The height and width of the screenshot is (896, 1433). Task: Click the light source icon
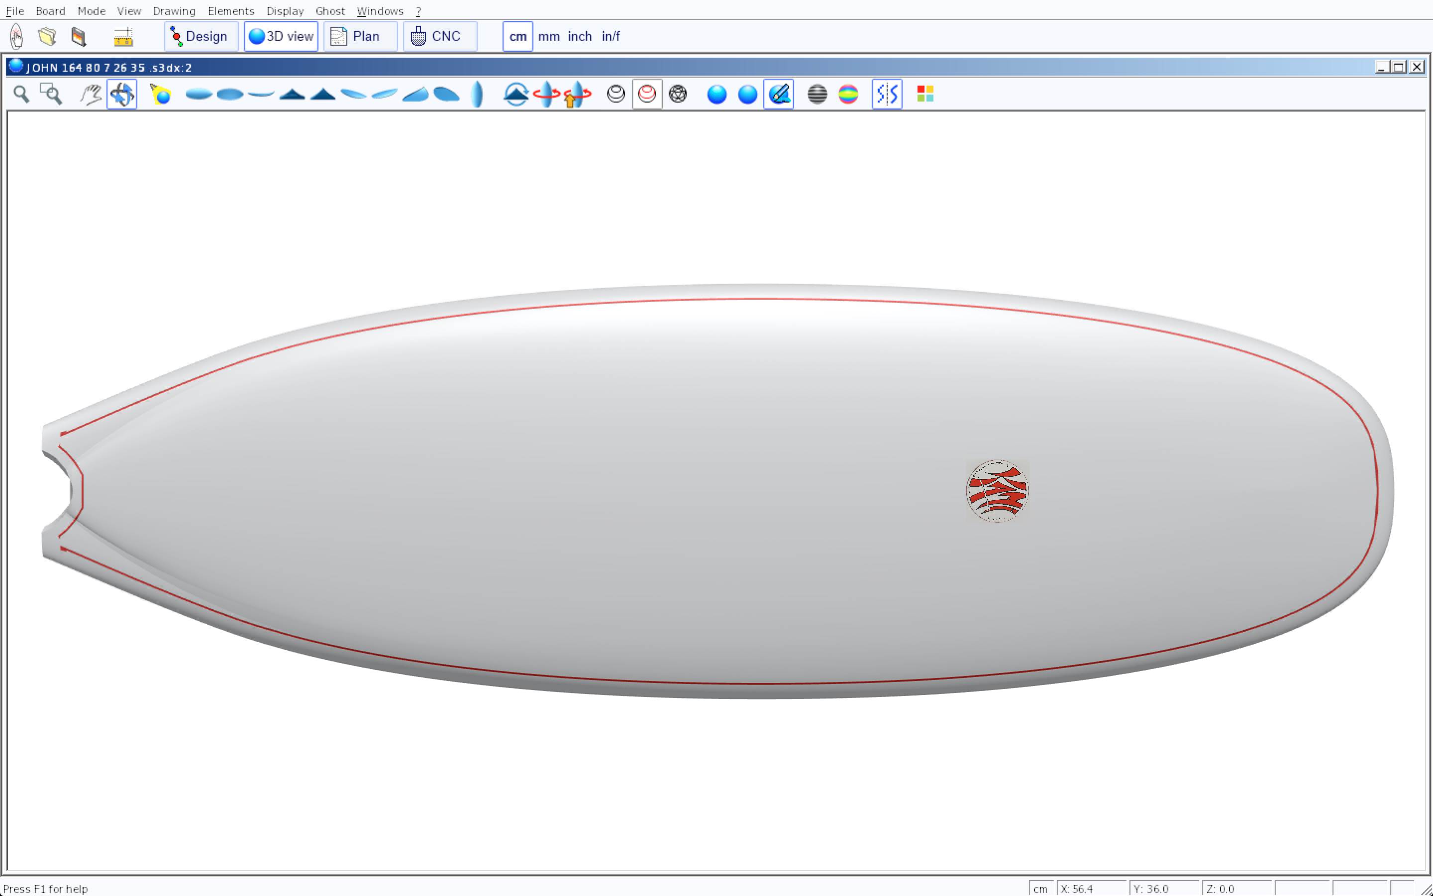161,94
